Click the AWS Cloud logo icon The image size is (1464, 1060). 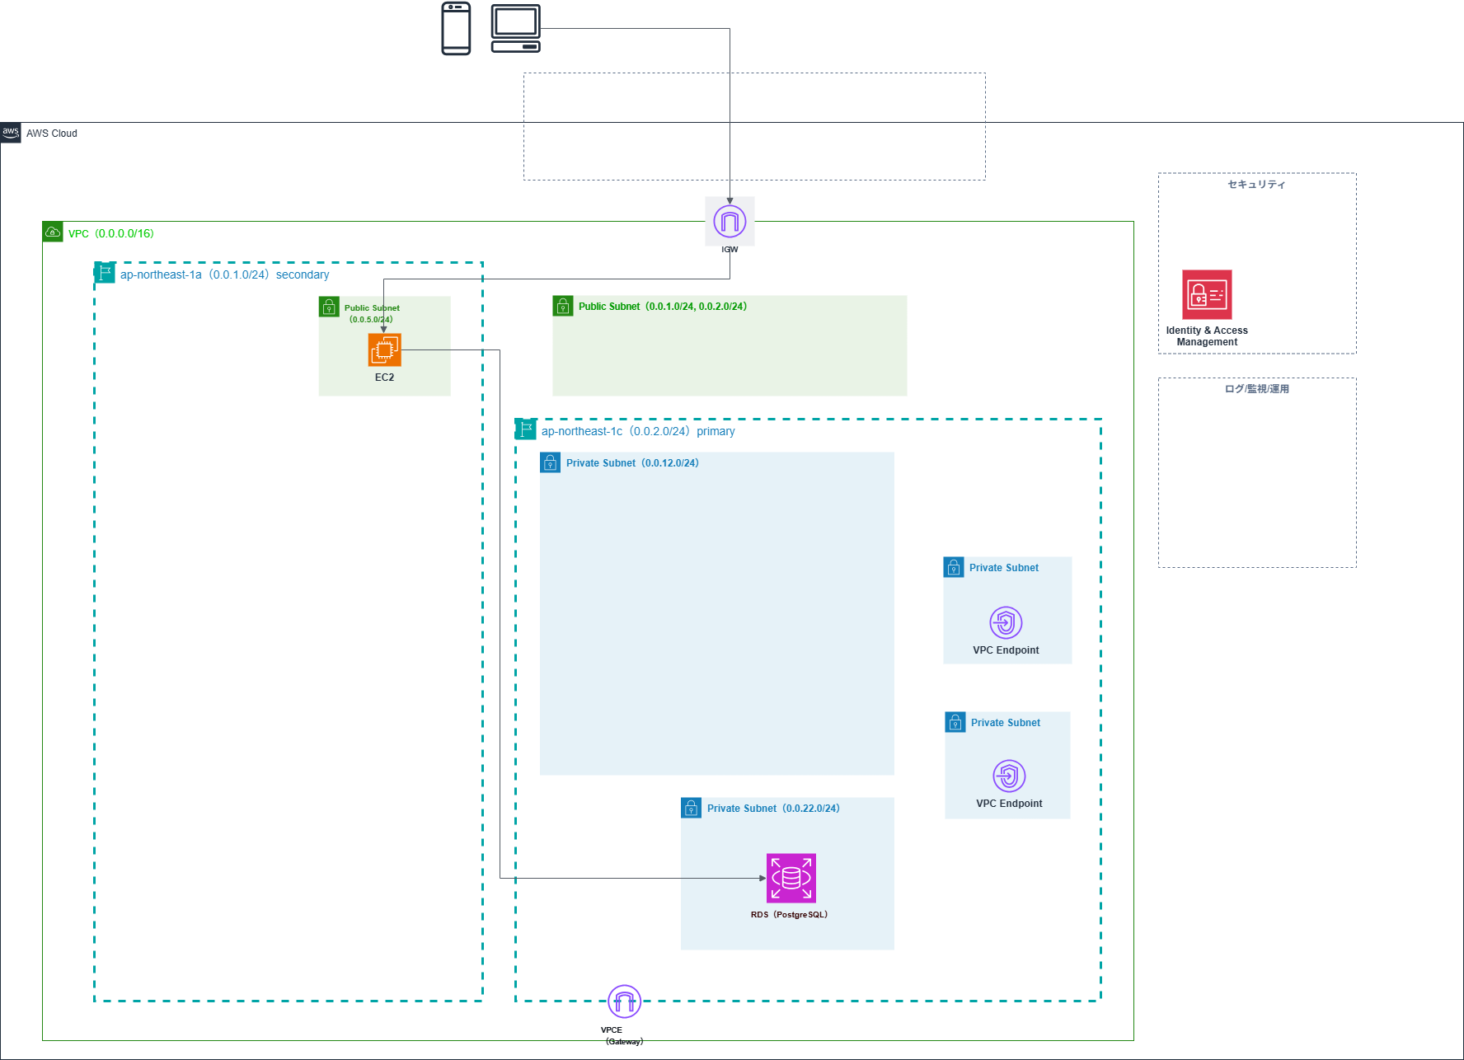11,133
